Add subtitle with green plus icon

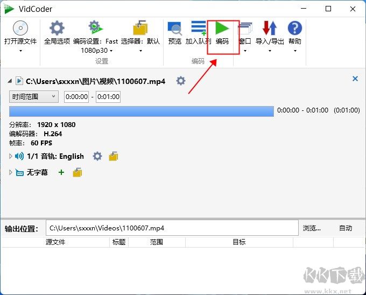(61, 172)
